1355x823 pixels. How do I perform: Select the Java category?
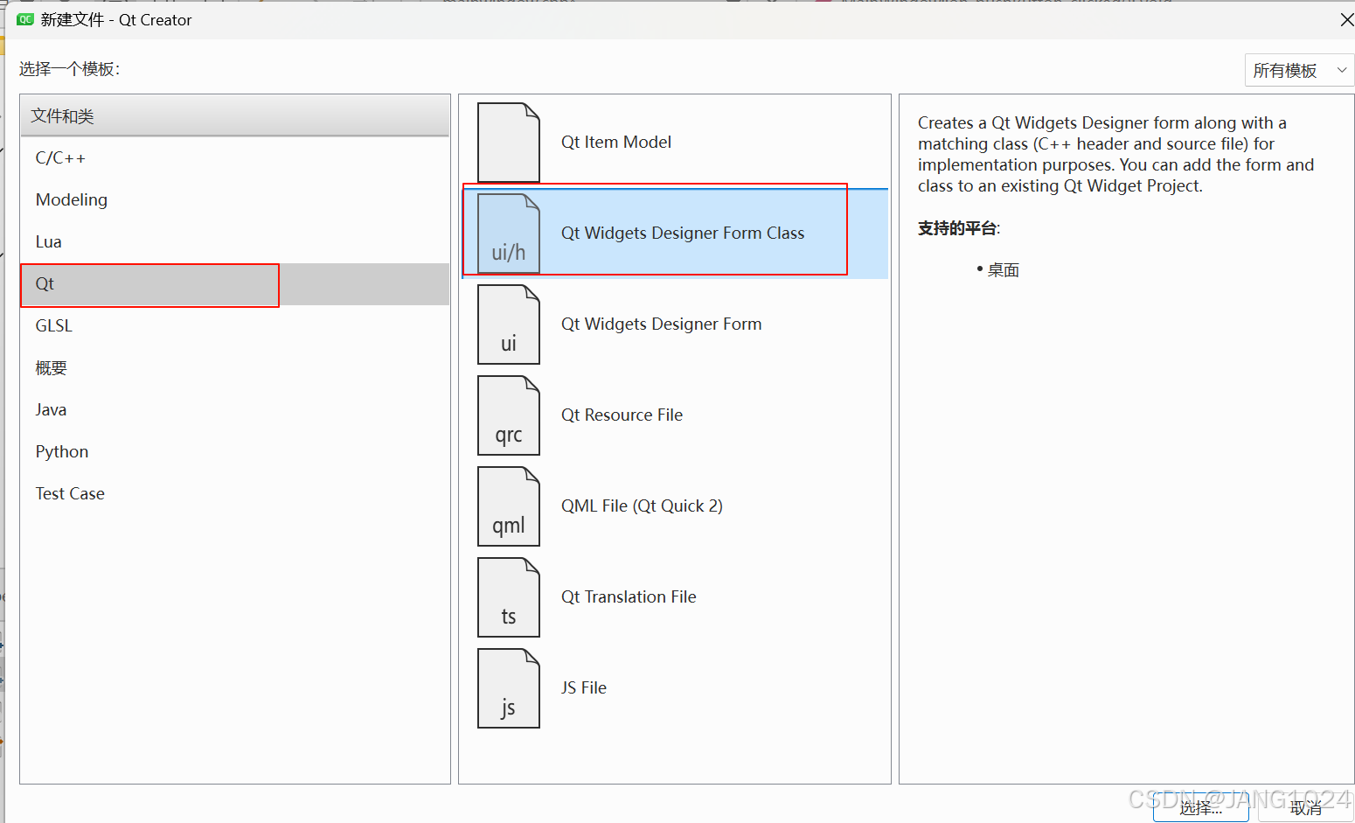click(x=234, y=410)
